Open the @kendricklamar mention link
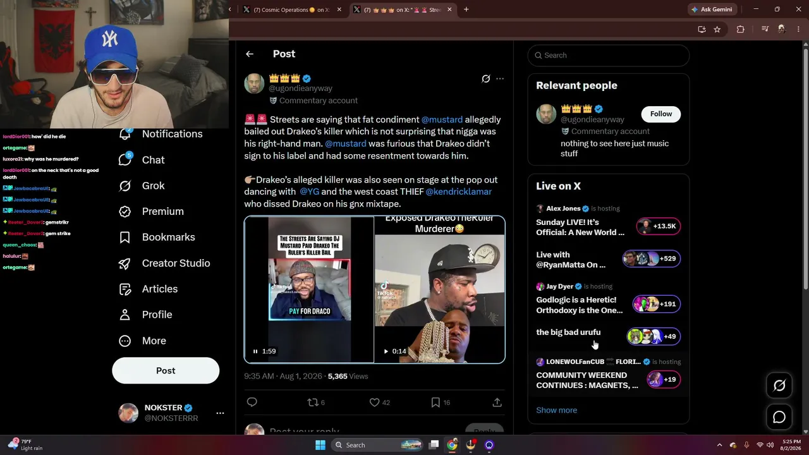Viewport: 809px width, 455px height. click(x=458, y=191)
